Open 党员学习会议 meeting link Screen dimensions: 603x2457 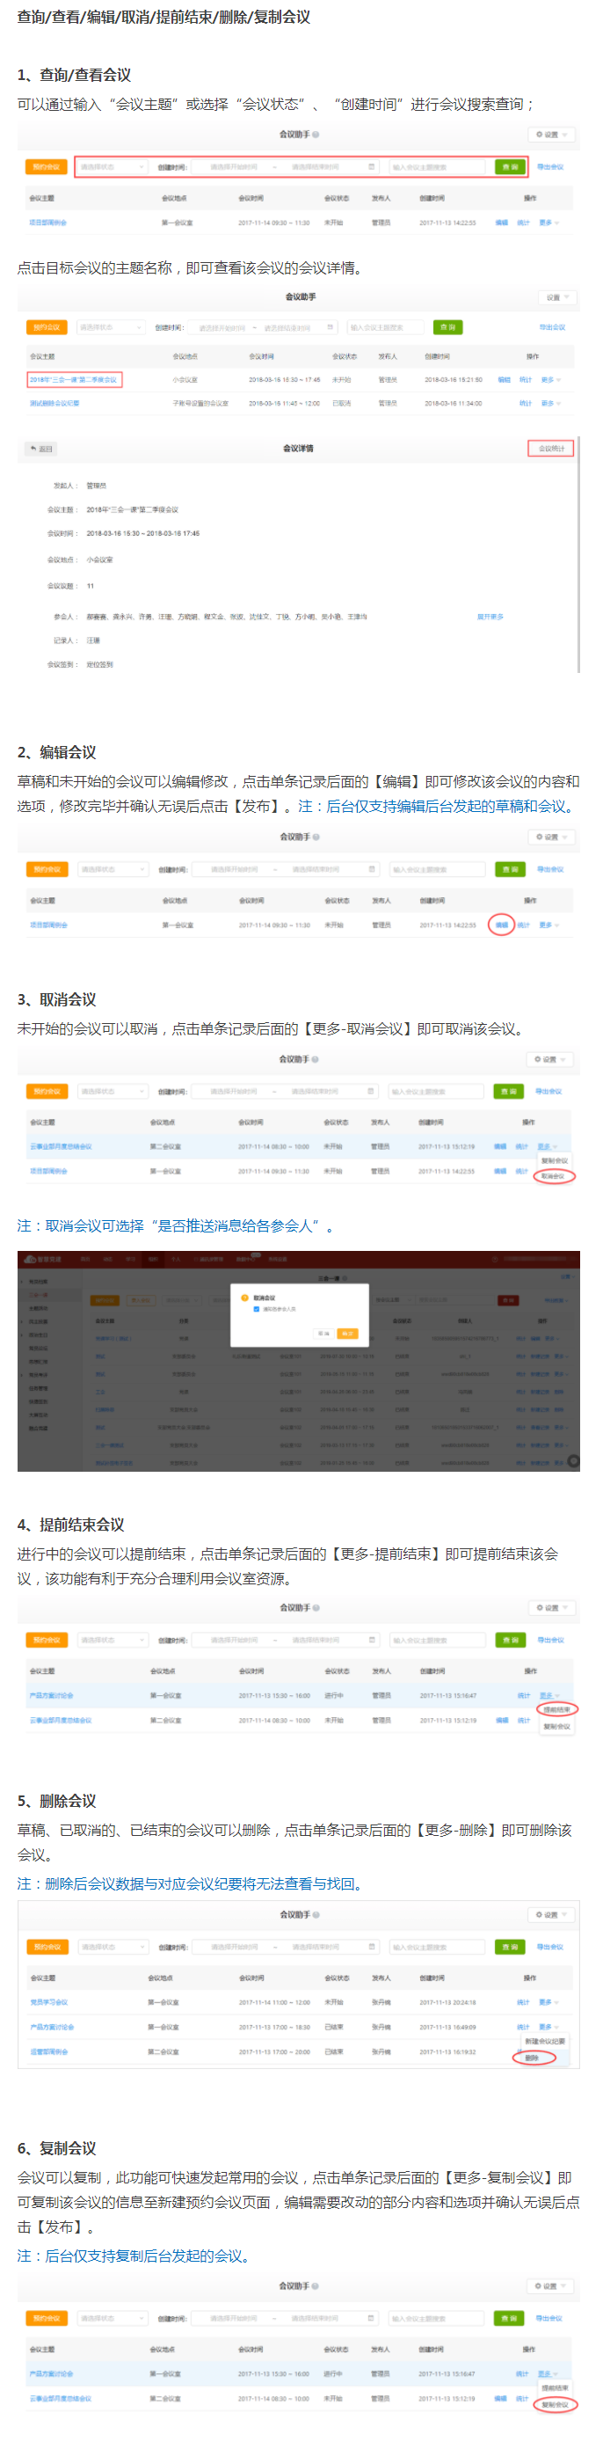click(x=47, y=2002)
